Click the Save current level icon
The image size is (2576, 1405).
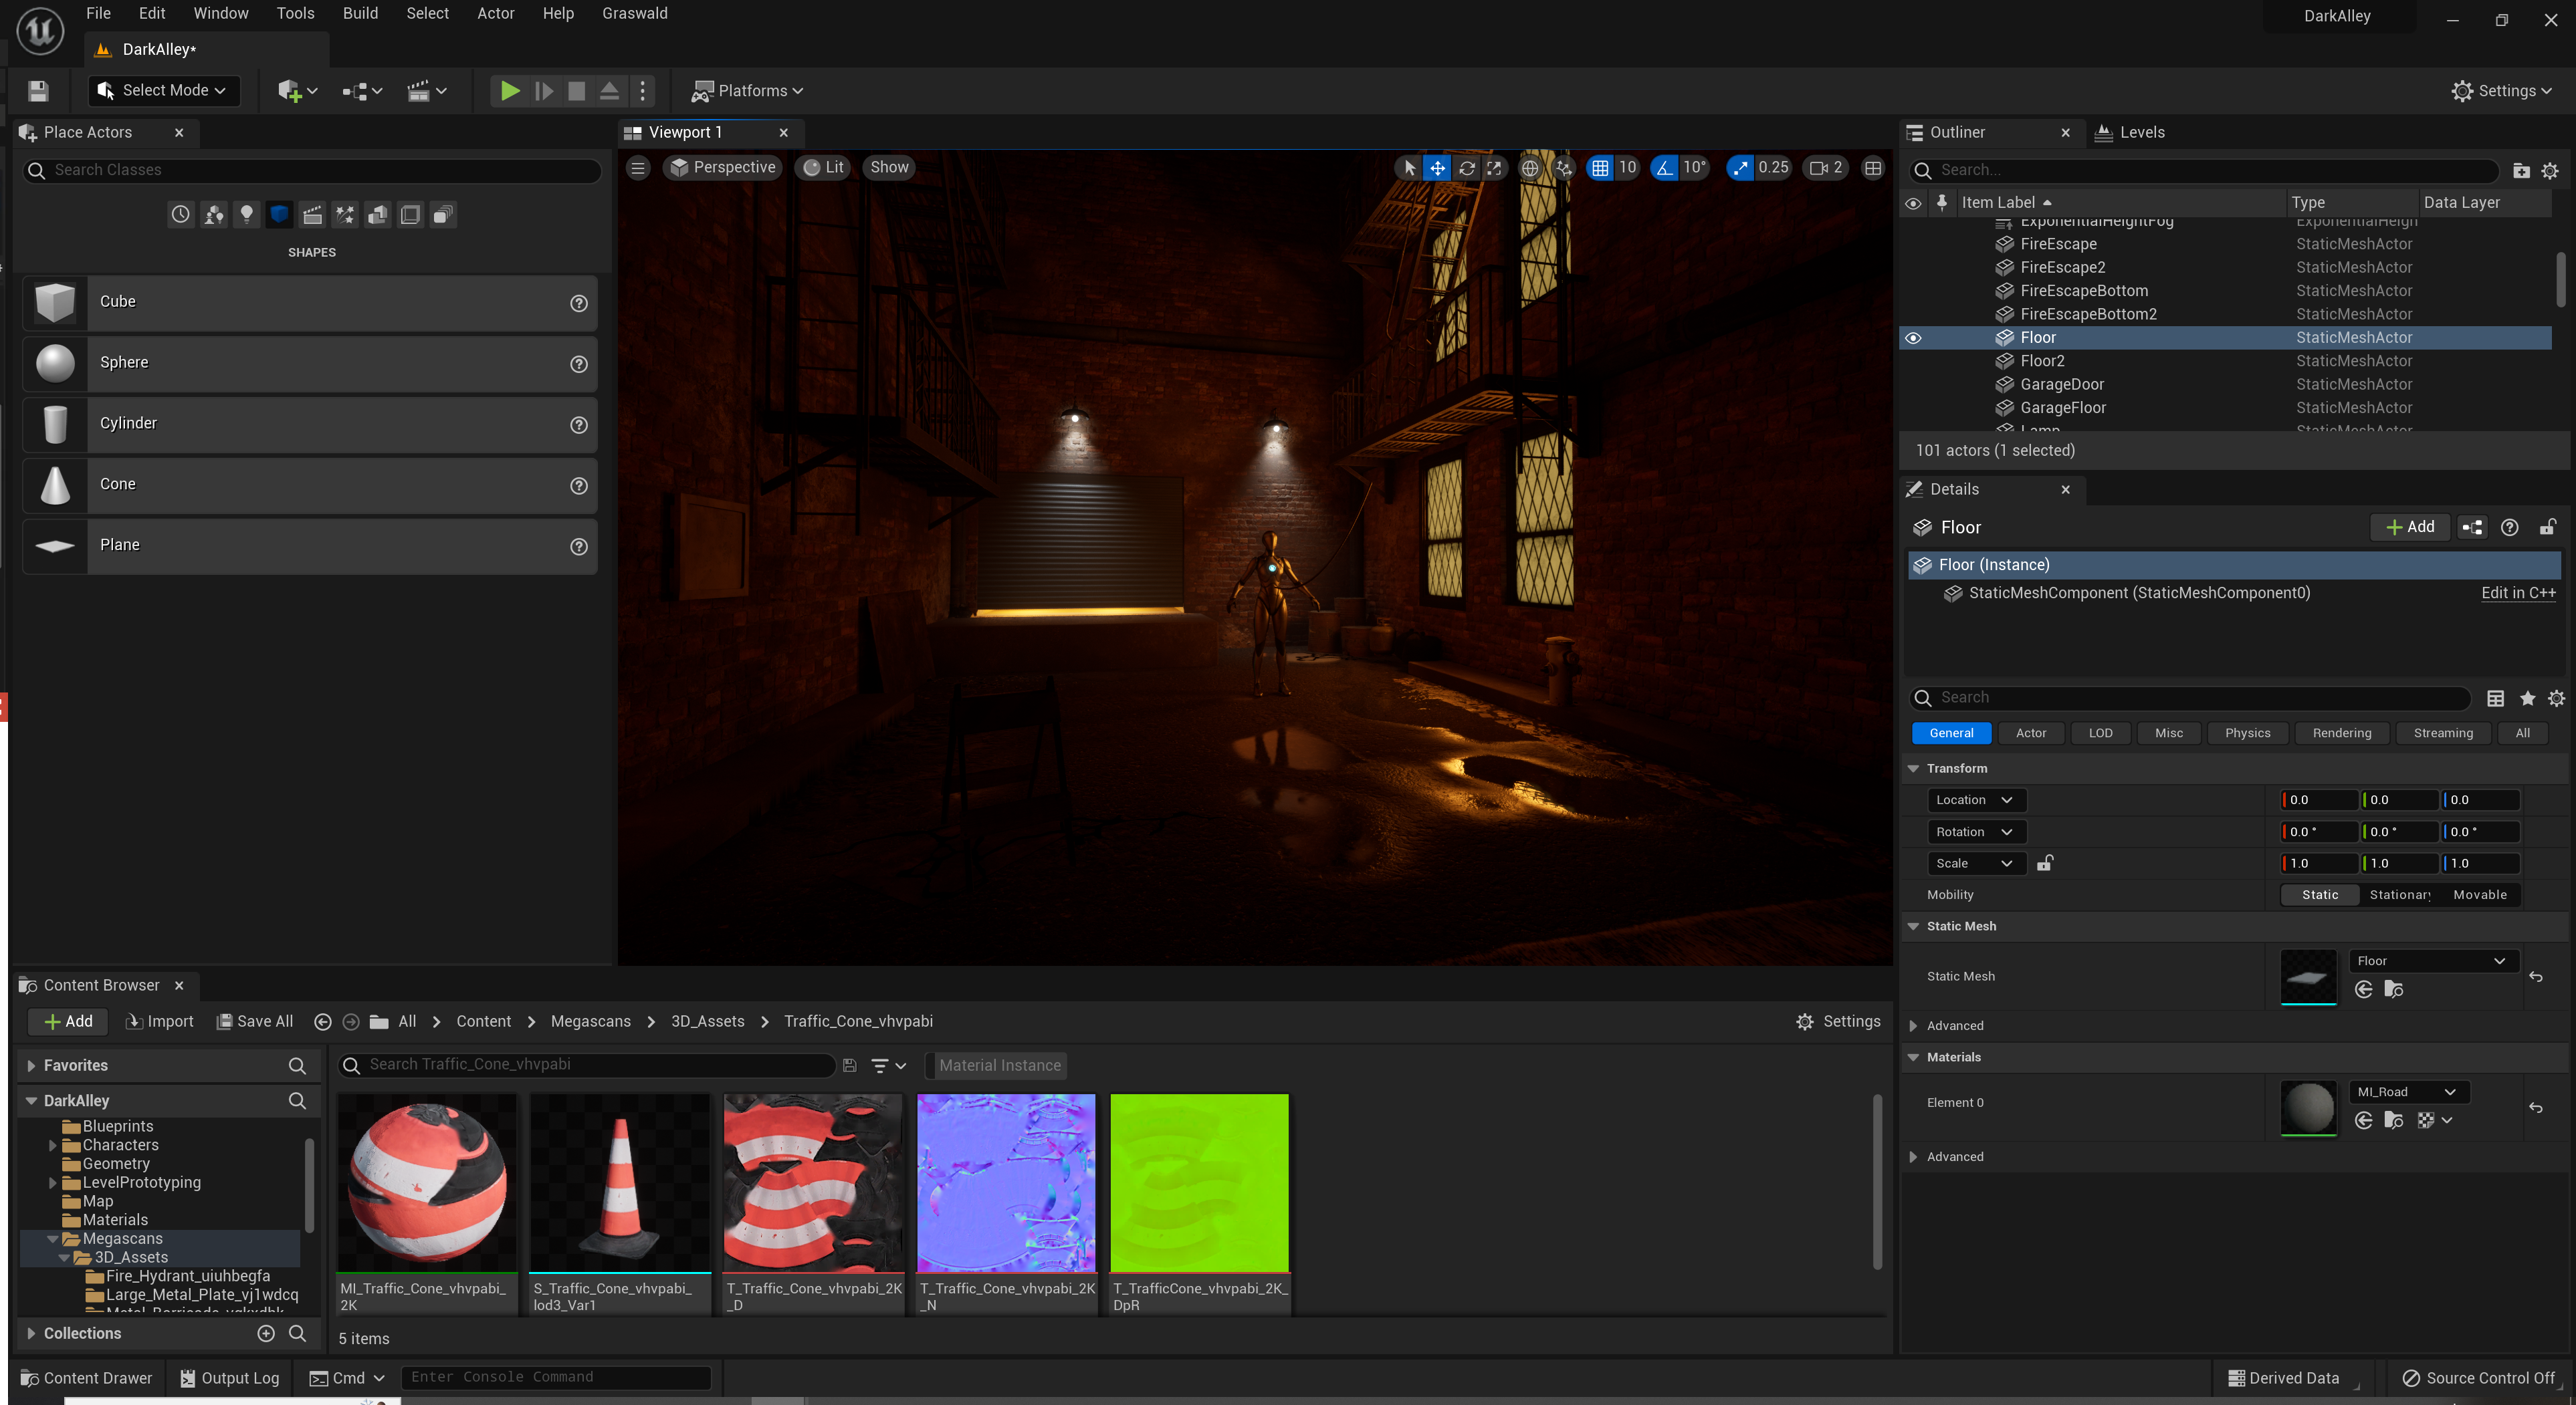click(x=38, y=91)
